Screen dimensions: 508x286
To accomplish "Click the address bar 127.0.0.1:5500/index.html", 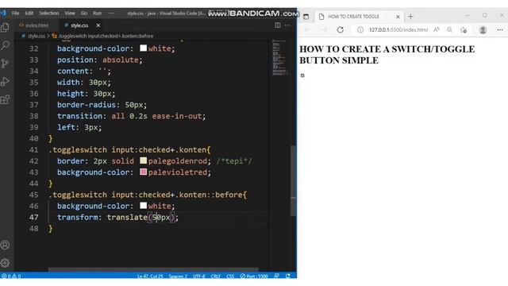I will 398,30.
